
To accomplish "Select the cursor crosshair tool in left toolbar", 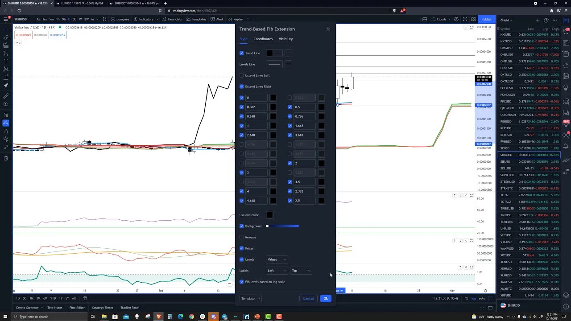I will coord(6,29).
